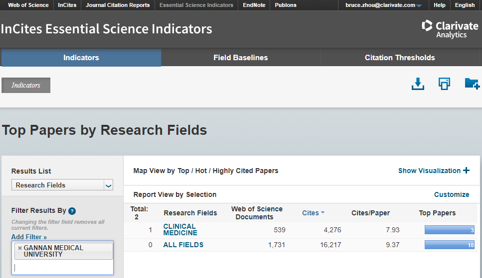Viewport: 482px width, 278px height.
Task: Open the user account email dropdown
Action: point(383,5)
